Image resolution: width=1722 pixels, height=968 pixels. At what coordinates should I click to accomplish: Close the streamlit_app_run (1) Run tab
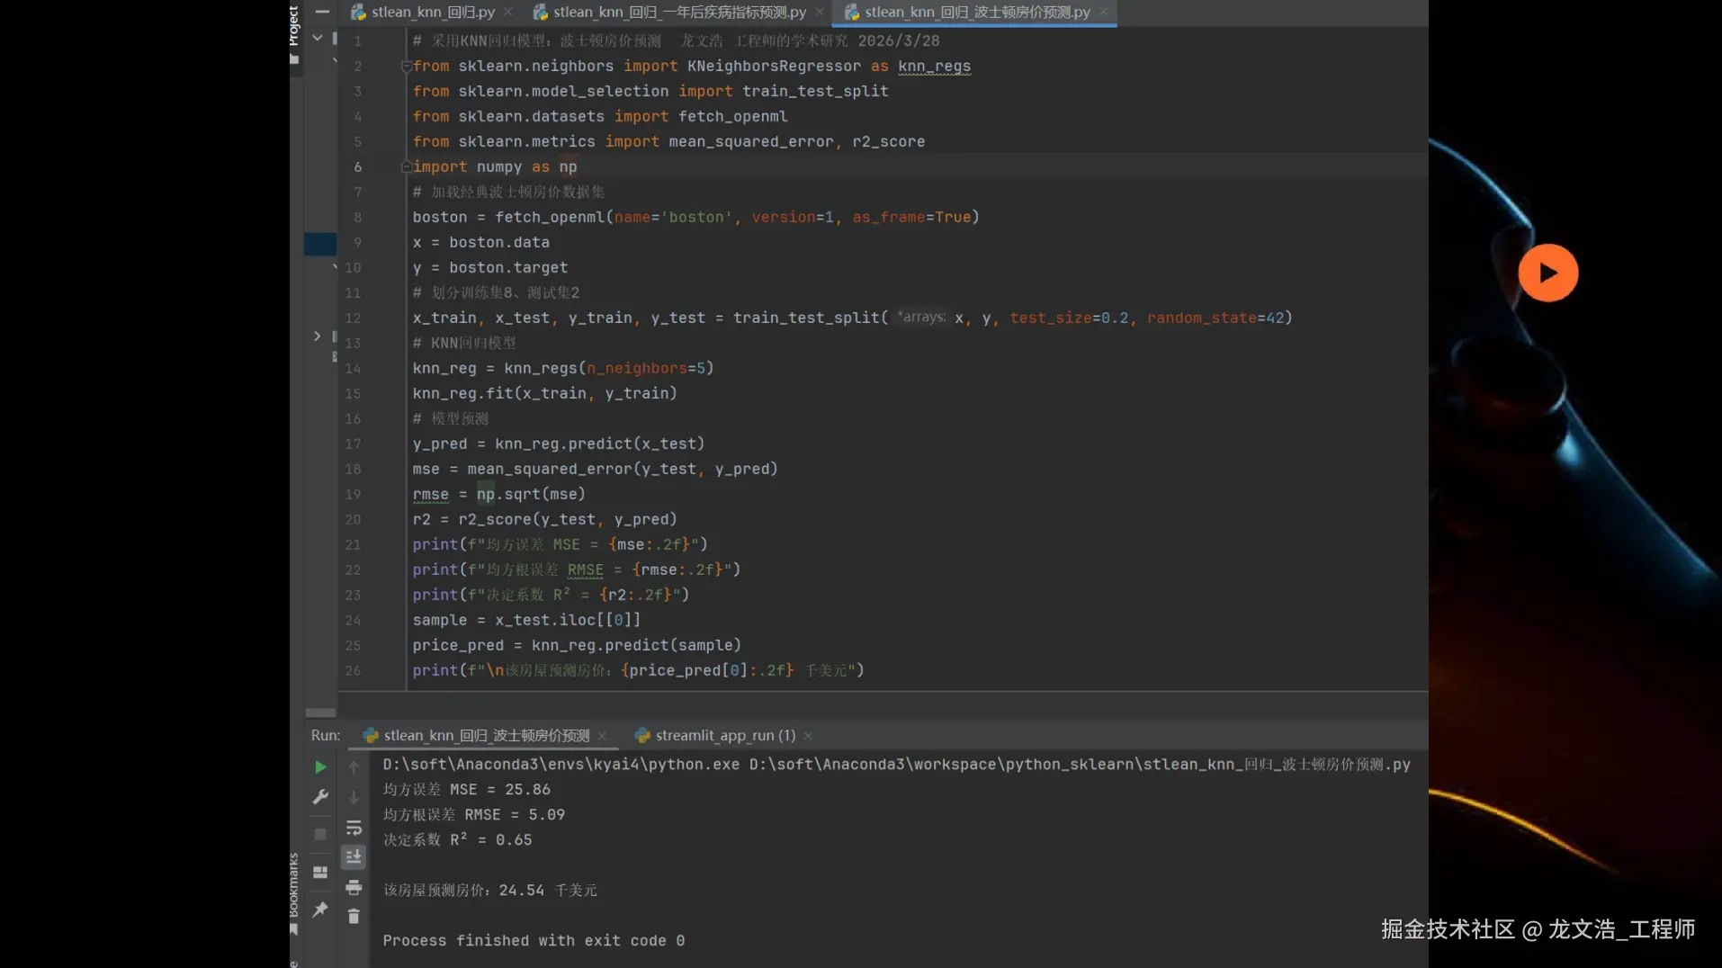point(809,736)
